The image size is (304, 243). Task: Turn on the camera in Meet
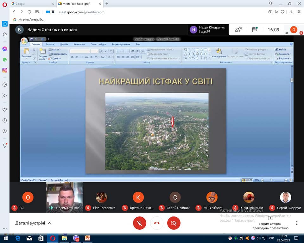click(x=174, y=223)
